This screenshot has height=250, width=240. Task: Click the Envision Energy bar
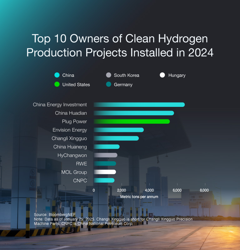click(119, 130)
